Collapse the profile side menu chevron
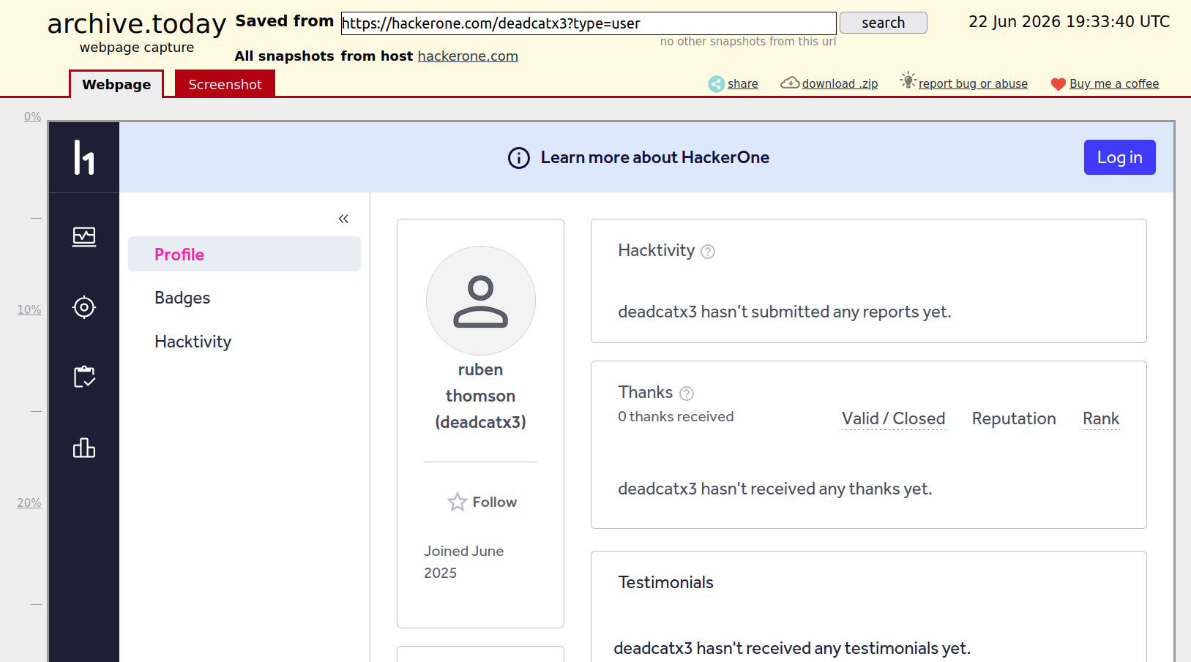The width and height of the screenshot is (1191, 662). point(343,219)
